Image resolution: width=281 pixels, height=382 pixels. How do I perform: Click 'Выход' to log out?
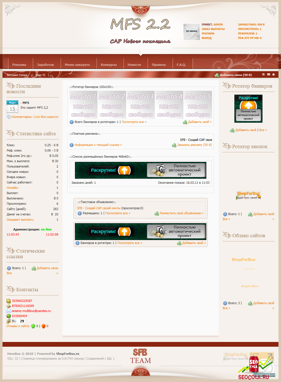[206, 38]
